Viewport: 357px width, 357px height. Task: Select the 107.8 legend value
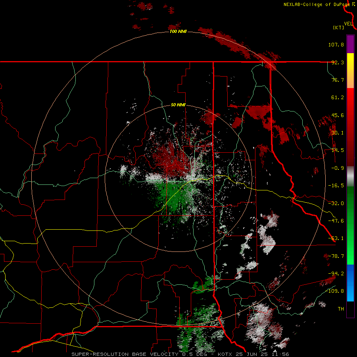click(336, 44)
